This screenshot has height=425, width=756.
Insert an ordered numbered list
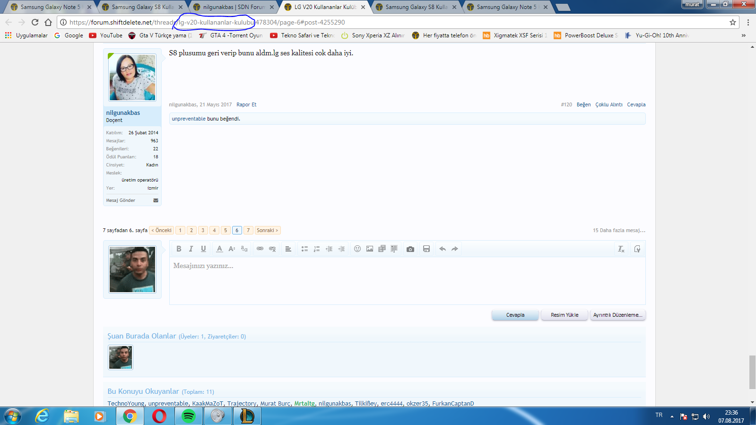click(317, 249)
